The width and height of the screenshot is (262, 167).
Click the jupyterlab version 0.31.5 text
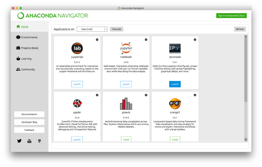77,62
